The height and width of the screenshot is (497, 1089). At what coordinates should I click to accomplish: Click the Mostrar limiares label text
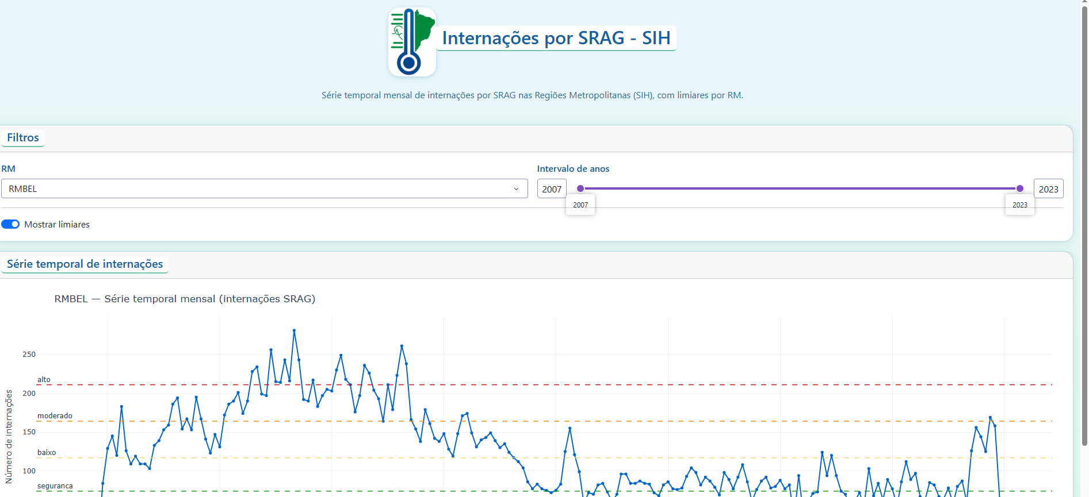click(57, 225)
